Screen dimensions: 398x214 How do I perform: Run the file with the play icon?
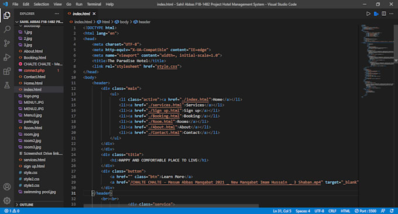[x=368, y=13]
